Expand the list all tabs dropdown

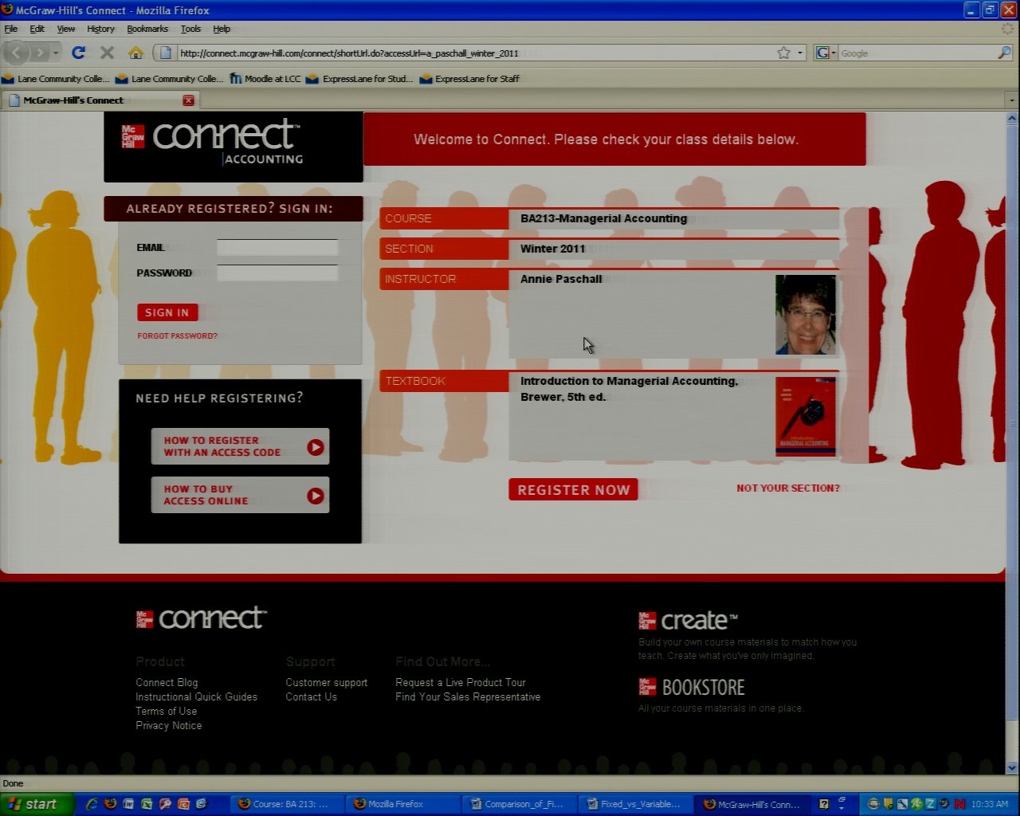pos(1011,100)
